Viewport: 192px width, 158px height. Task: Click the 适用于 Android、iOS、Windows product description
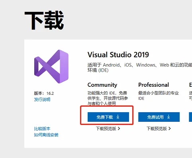(140, 67)
